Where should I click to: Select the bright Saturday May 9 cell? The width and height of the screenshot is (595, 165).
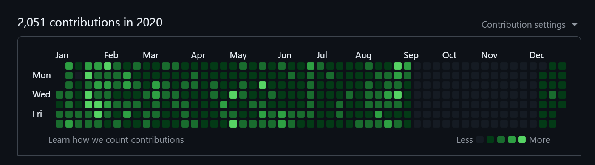coord(233,124)
